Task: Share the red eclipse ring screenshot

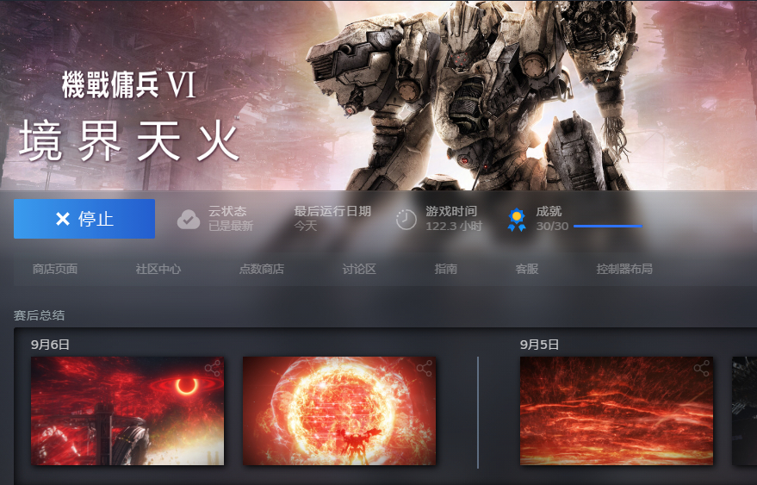Action: pyautogui.click(x=213, y=369)
